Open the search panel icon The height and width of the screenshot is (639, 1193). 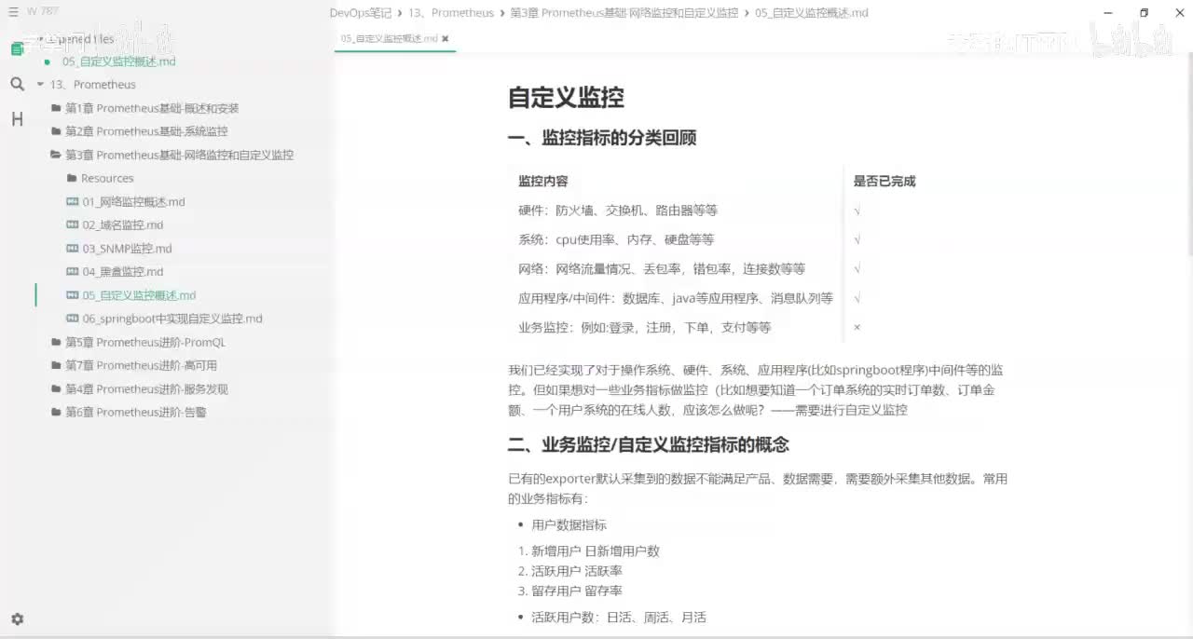(17, 84)
